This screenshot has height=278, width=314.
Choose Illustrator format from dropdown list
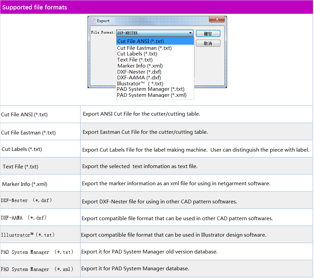click(140, 83)
